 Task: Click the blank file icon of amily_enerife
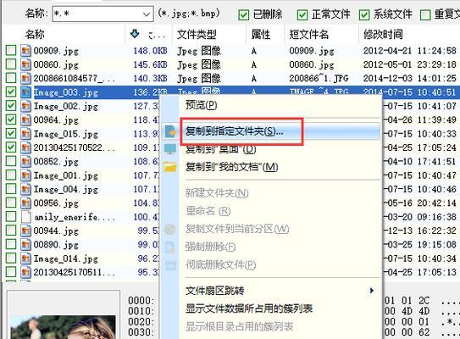point(25,217)
